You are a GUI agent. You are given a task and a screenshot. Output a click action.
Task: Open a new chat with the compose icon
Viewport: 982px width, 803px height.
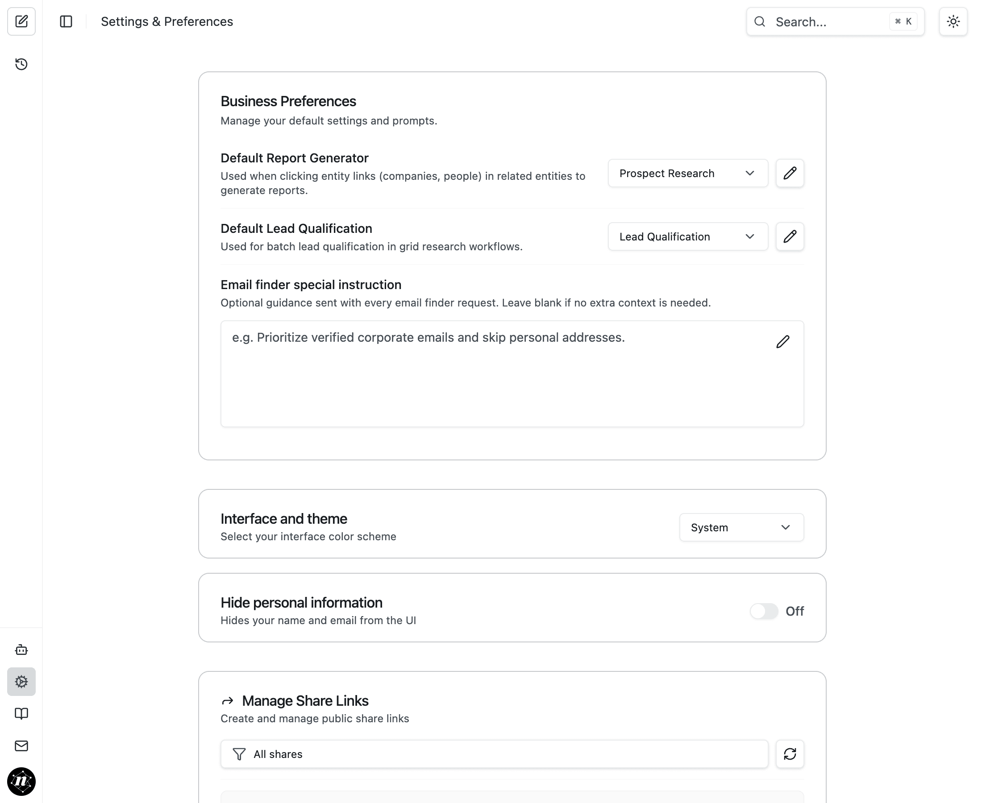click(21, 21)
